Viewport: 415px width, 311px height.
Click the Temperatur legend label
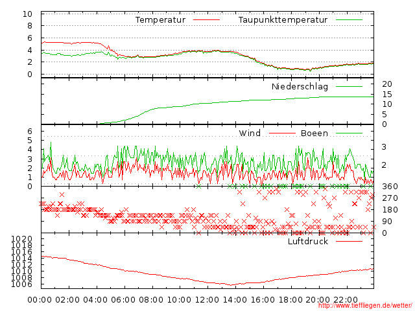coord(160,20)
